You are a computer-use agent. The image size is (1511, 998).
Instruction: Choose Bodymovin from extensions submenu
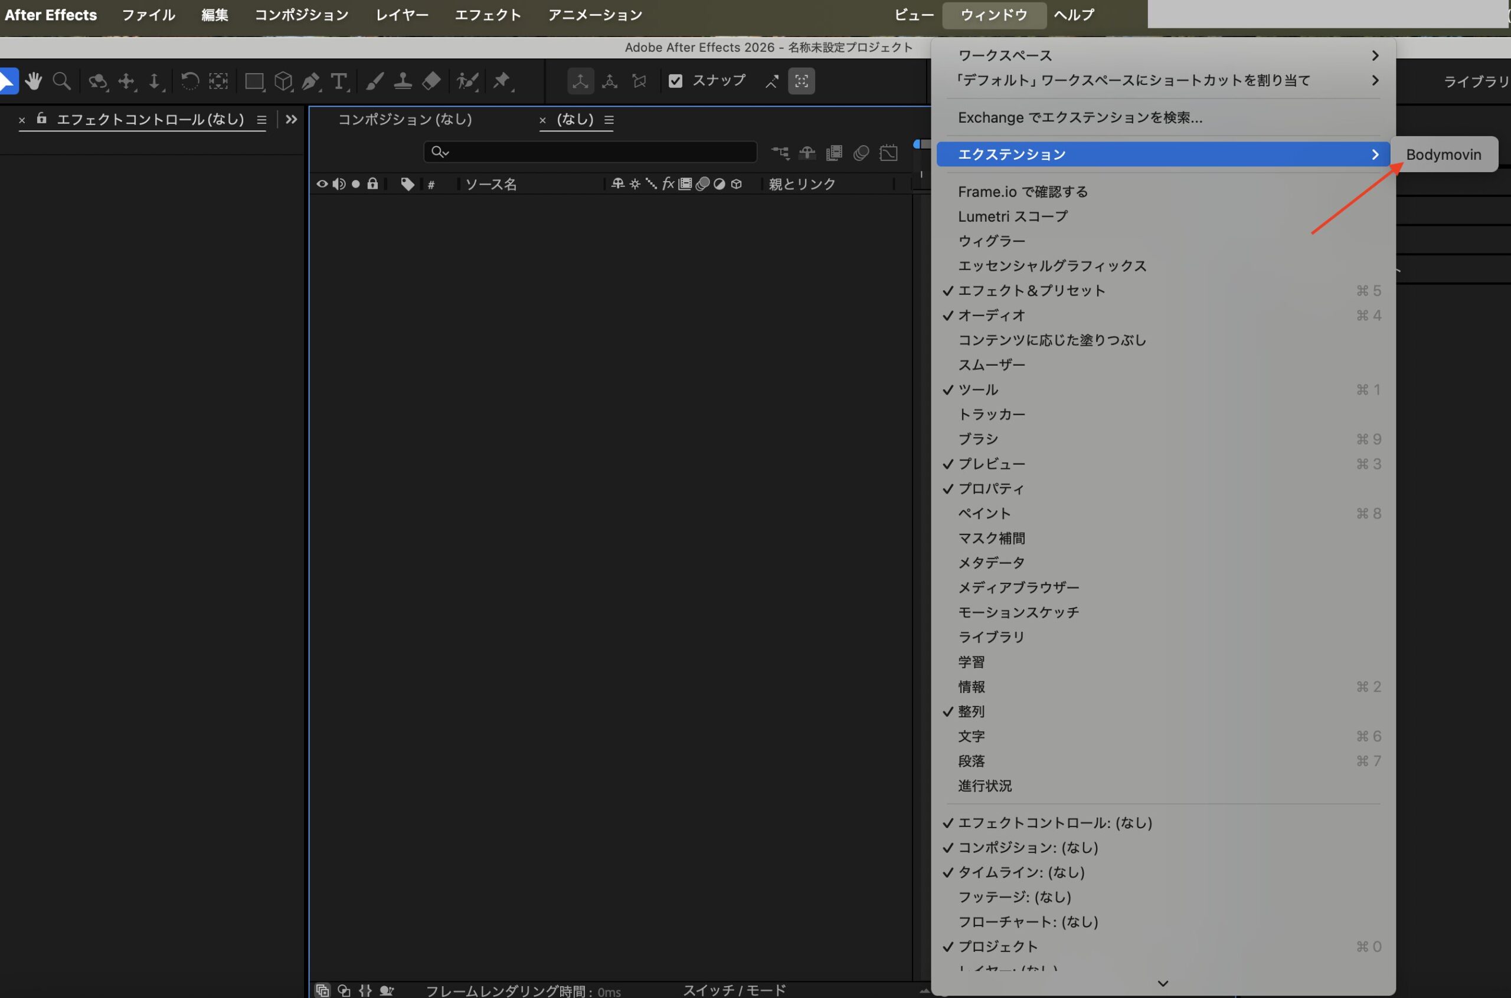[x=1443, y=155]
